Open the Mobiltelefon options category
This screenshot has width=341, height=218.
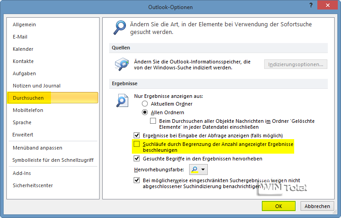click(x=53, y=110)
